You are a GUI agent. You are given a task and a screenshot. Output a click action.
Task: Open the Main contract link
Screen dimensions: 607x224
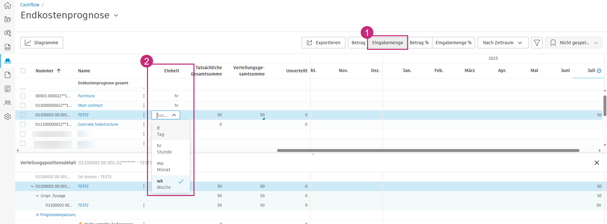tap(90, 105)
